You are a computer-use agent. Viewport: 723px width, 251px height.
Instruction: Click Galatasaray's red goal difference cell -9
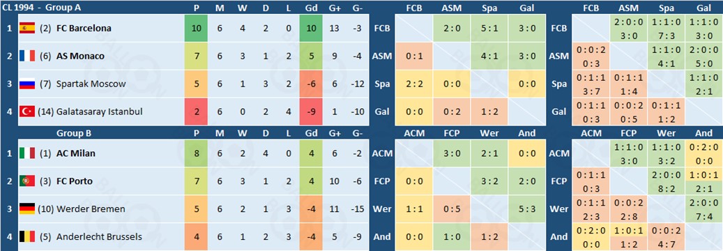311,112
